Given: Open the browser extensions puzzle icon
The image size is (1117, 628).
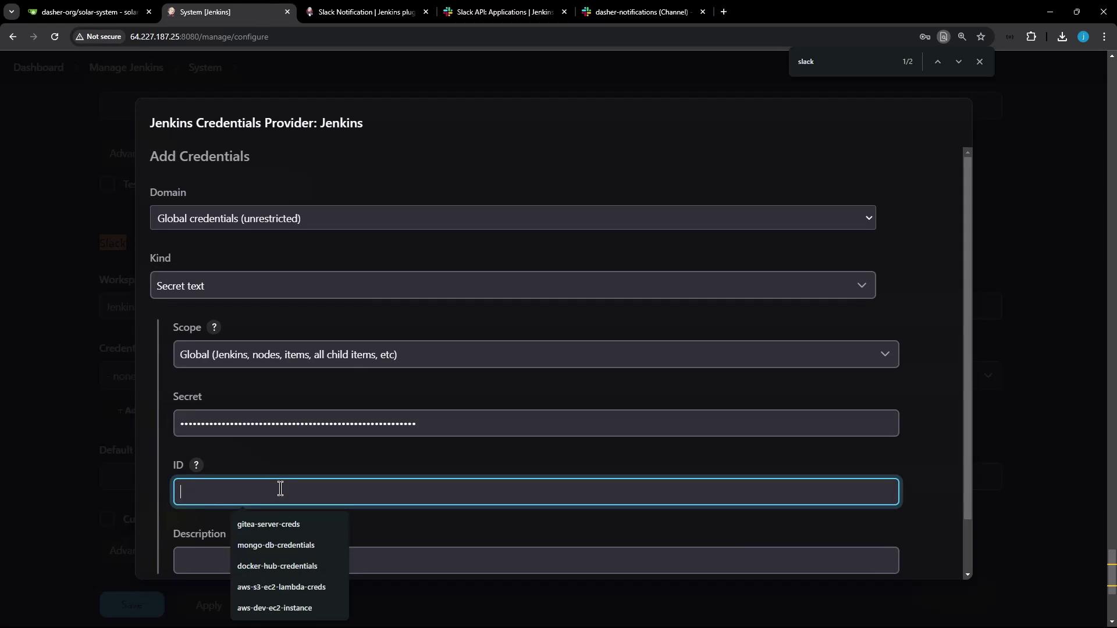Looking at the screenshot, I should click(x=1031, y=37).
